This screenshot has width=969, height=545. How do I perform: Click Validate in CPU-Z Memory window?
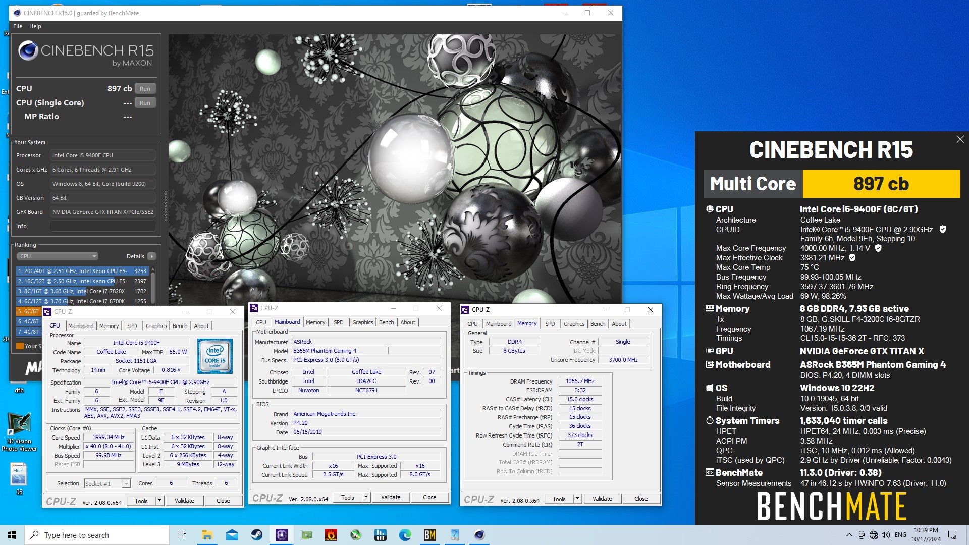[x=602, y=499]
